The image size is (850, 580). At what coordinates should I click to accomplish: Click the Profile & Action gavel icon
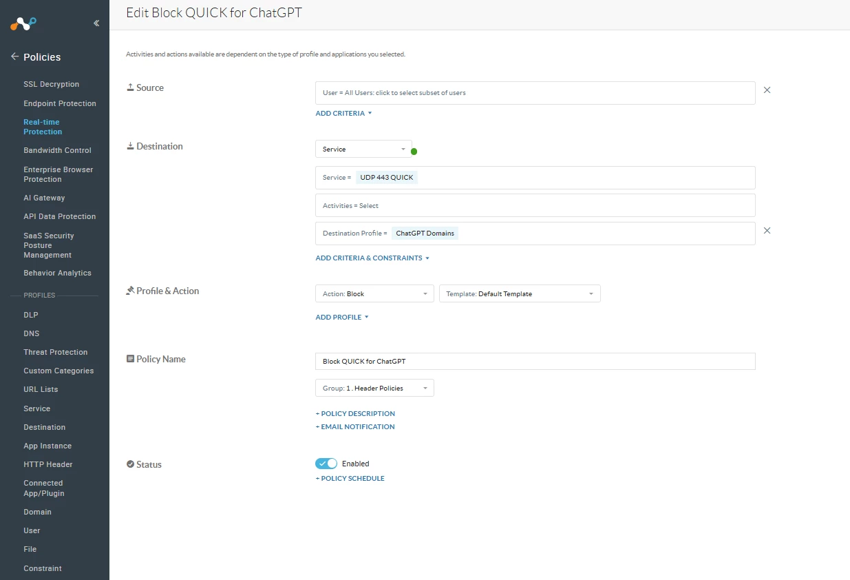tap(130, 291)
